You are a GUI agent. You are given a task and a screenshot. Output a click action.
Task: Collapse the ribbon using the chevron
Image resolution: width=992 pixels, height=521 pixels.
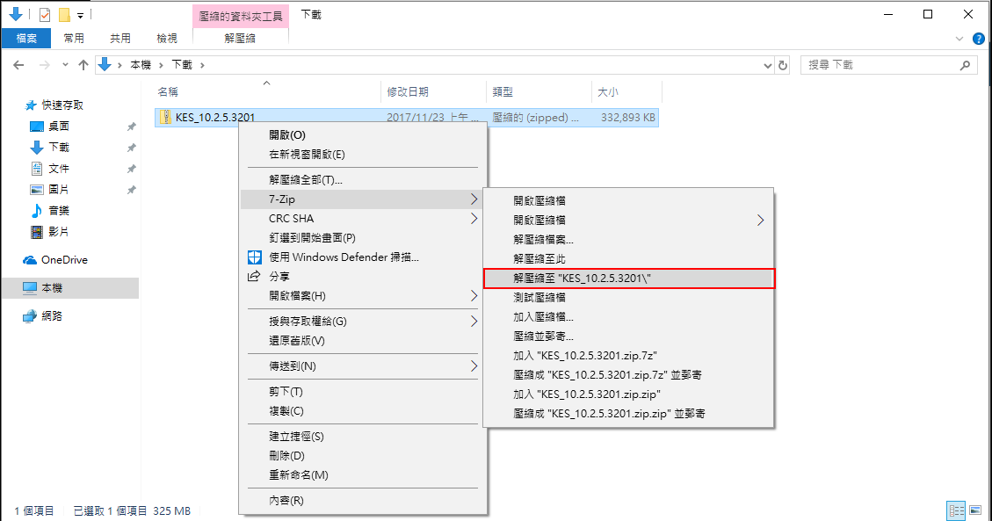coord(959,39)
